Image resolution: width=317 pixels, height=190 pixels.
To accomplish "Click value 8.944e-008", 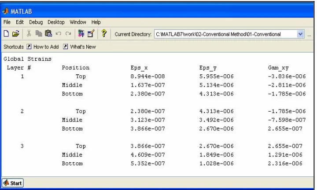I will (x=148, y=77).
